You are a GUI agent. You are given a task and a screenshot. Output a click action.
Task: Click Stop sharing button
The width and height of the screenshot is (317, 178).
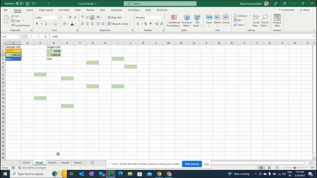[x=192, y=164]
